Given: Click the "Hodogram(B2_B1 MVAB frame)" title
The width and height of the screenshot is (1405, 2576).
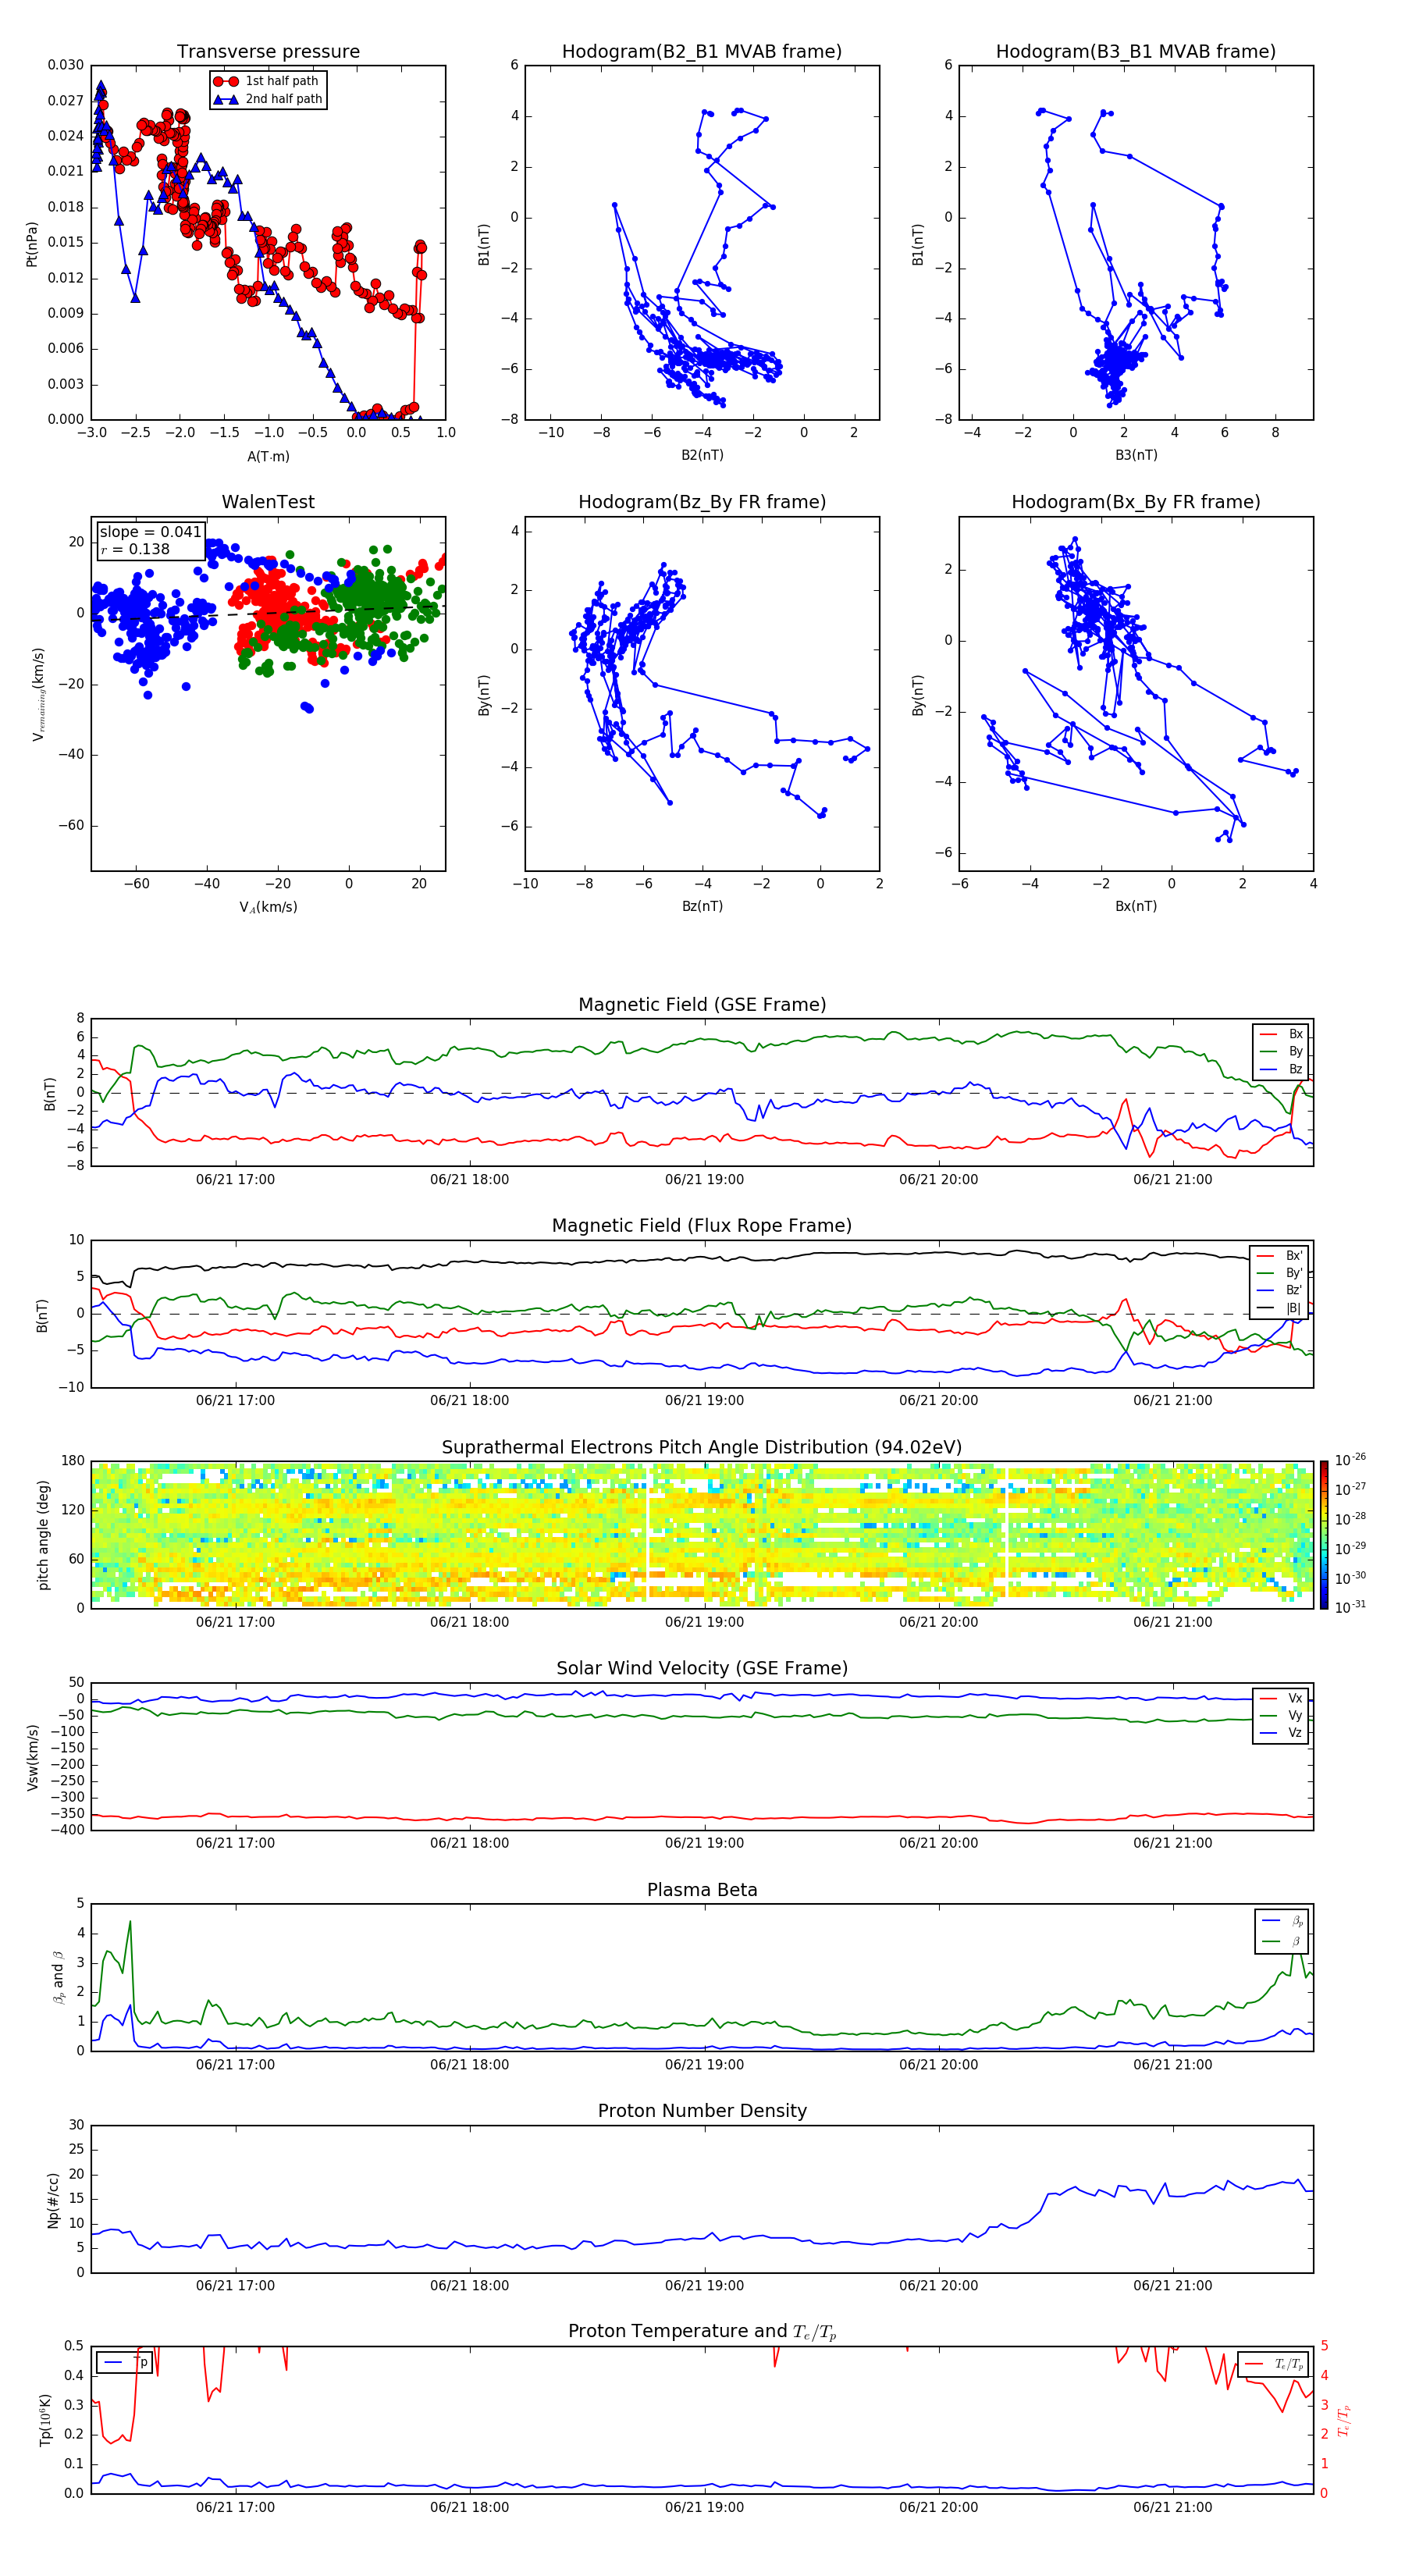Looking at the screenshot, I should click(x=702, y=51).
